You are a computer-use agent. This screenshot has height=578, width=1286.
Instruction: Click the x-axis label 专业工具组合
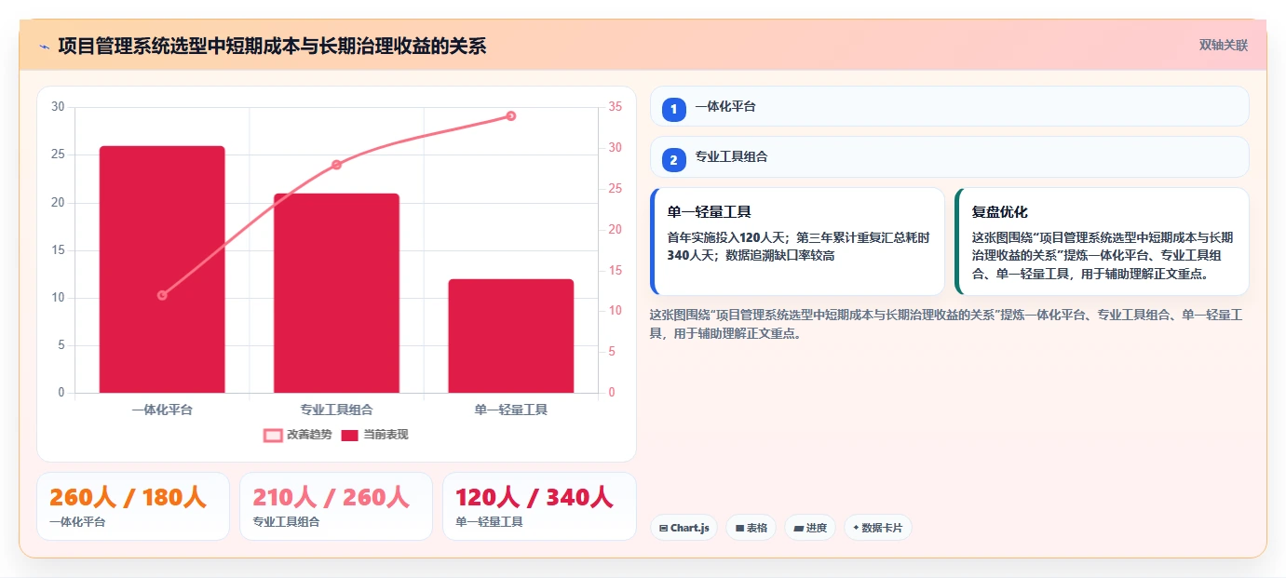click(336, 410)
